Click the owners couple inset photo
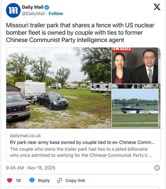The width and height of the screenshot is (166, 189). coord(135,65)
